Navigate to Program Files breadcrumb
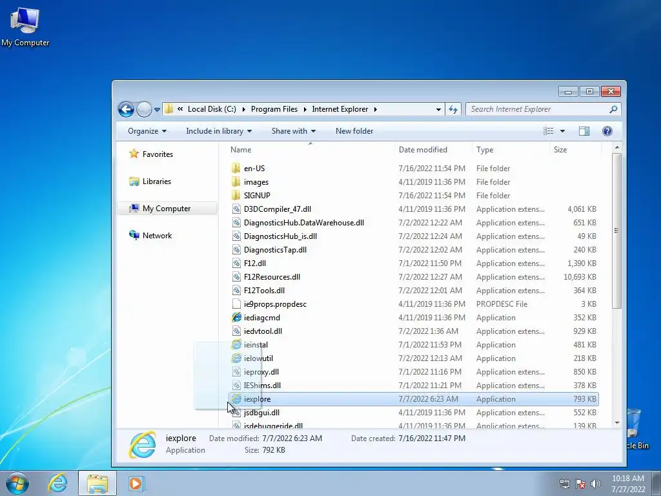Image resolution: width=661 pixels, height=496 pixels. [274, 109]
